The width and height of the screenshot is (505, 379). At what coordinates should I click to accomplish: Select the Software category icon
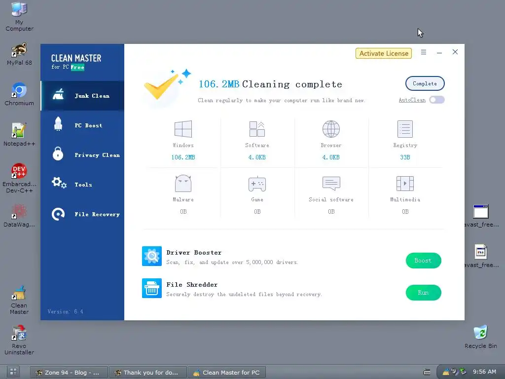pos(257,129)
